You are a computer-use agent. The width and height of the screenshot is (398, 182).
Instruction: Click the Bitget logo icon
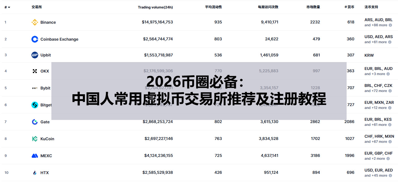(35, 105)
